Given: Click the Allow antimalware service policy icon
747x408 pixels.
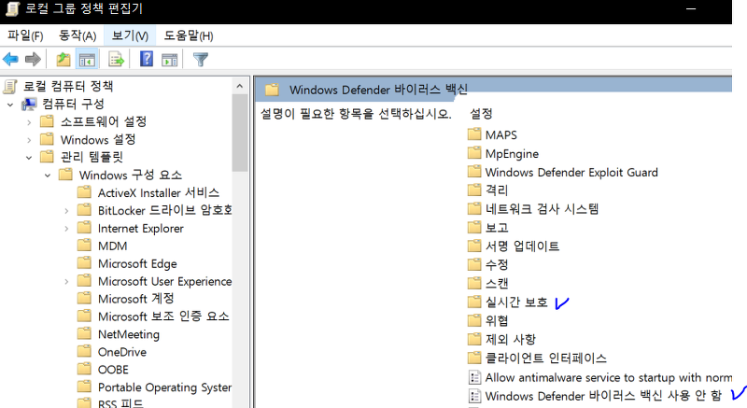Looking at the screenshot, I should pos(474,377).
